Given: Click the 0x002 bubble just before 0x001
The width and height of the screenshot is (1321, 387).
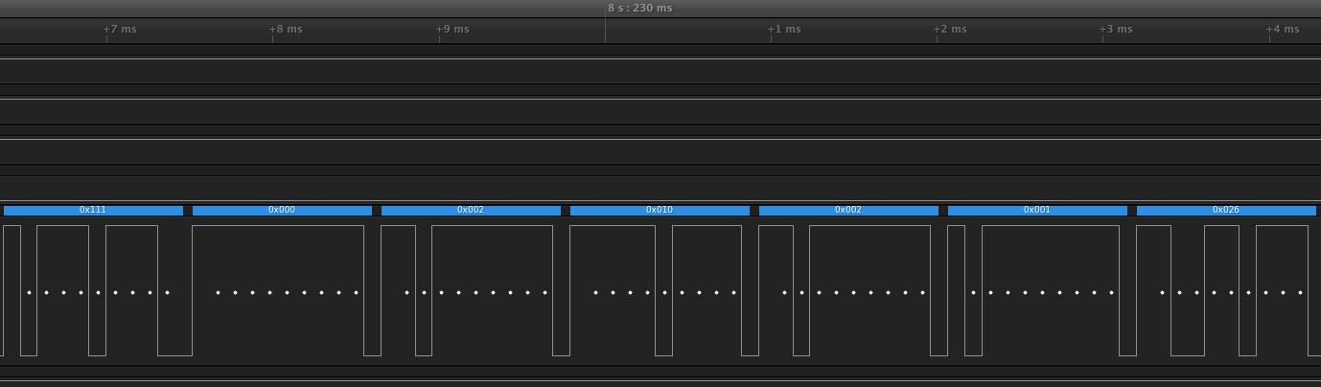Looking at the screenshot, I should 848,211.
